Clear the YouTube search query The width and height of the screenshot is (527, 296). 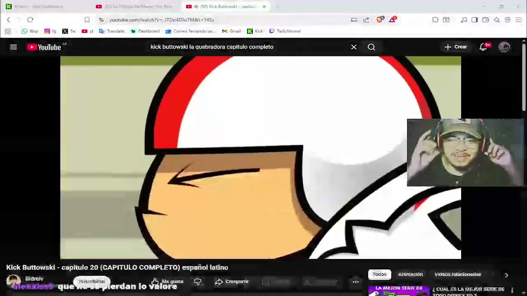pos(354,47)
